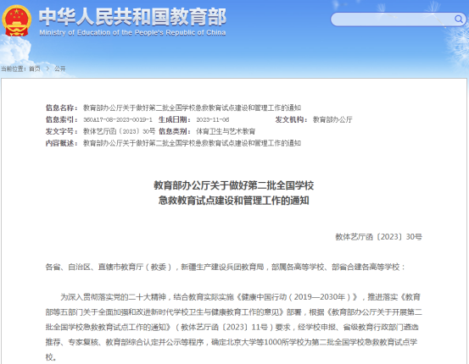Focus the site search input box
The image size is (469, 364).
[398, 19]
